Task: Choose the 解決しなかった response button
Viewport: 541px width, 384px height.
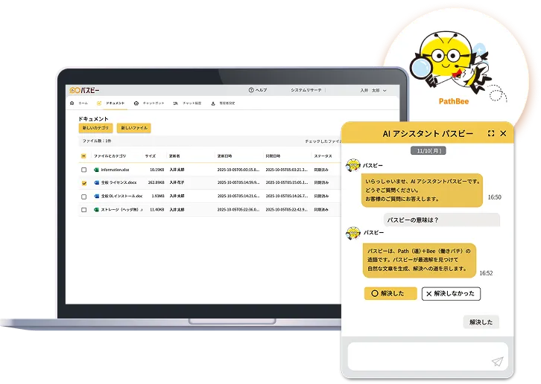Action: (451, 293)
